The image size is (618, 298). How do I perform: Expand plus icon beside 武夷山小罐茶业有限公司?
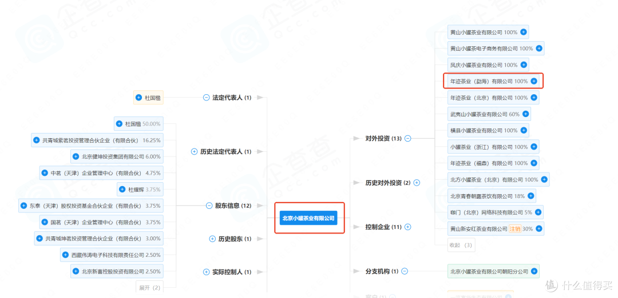click(x=525, y=114)
